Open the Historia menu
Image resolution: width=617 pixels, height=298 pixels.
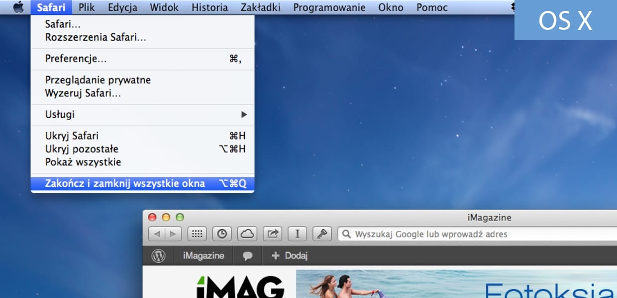click(209, 7)
